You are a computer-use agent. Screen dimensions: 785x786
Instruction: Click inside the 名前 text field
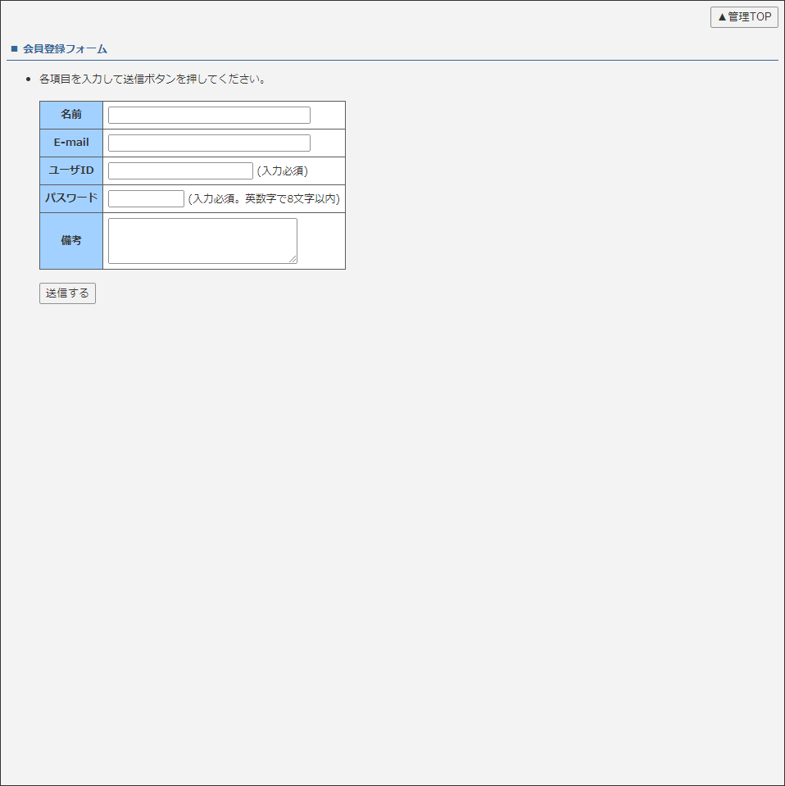(x=209, y=115)
